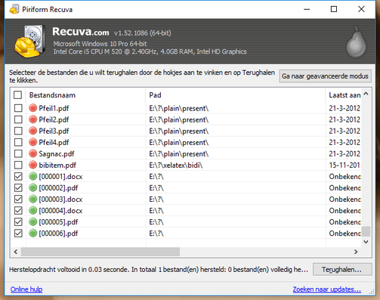
Task: Check the box for Pfeil4.pdf
Action: [x=18, y=142]
